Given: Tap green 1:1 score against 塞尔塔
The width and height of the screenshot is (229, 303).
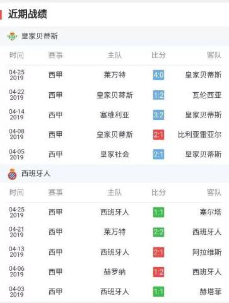Looking at the screenshot, I should 158,212.
